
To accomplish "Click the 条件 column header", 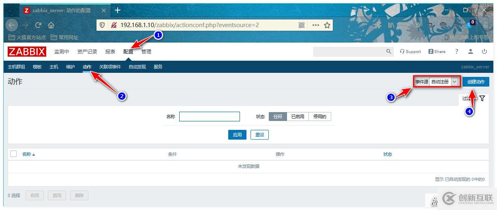I will click(172, 154).
